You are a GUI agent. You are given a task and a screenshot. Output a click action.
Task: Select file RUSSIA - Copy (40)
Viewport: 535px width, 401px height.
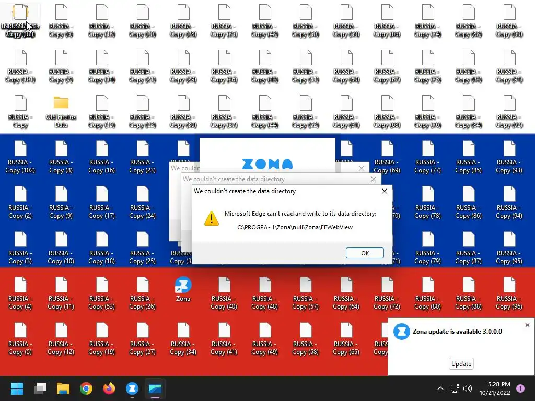tap(224, 293)
